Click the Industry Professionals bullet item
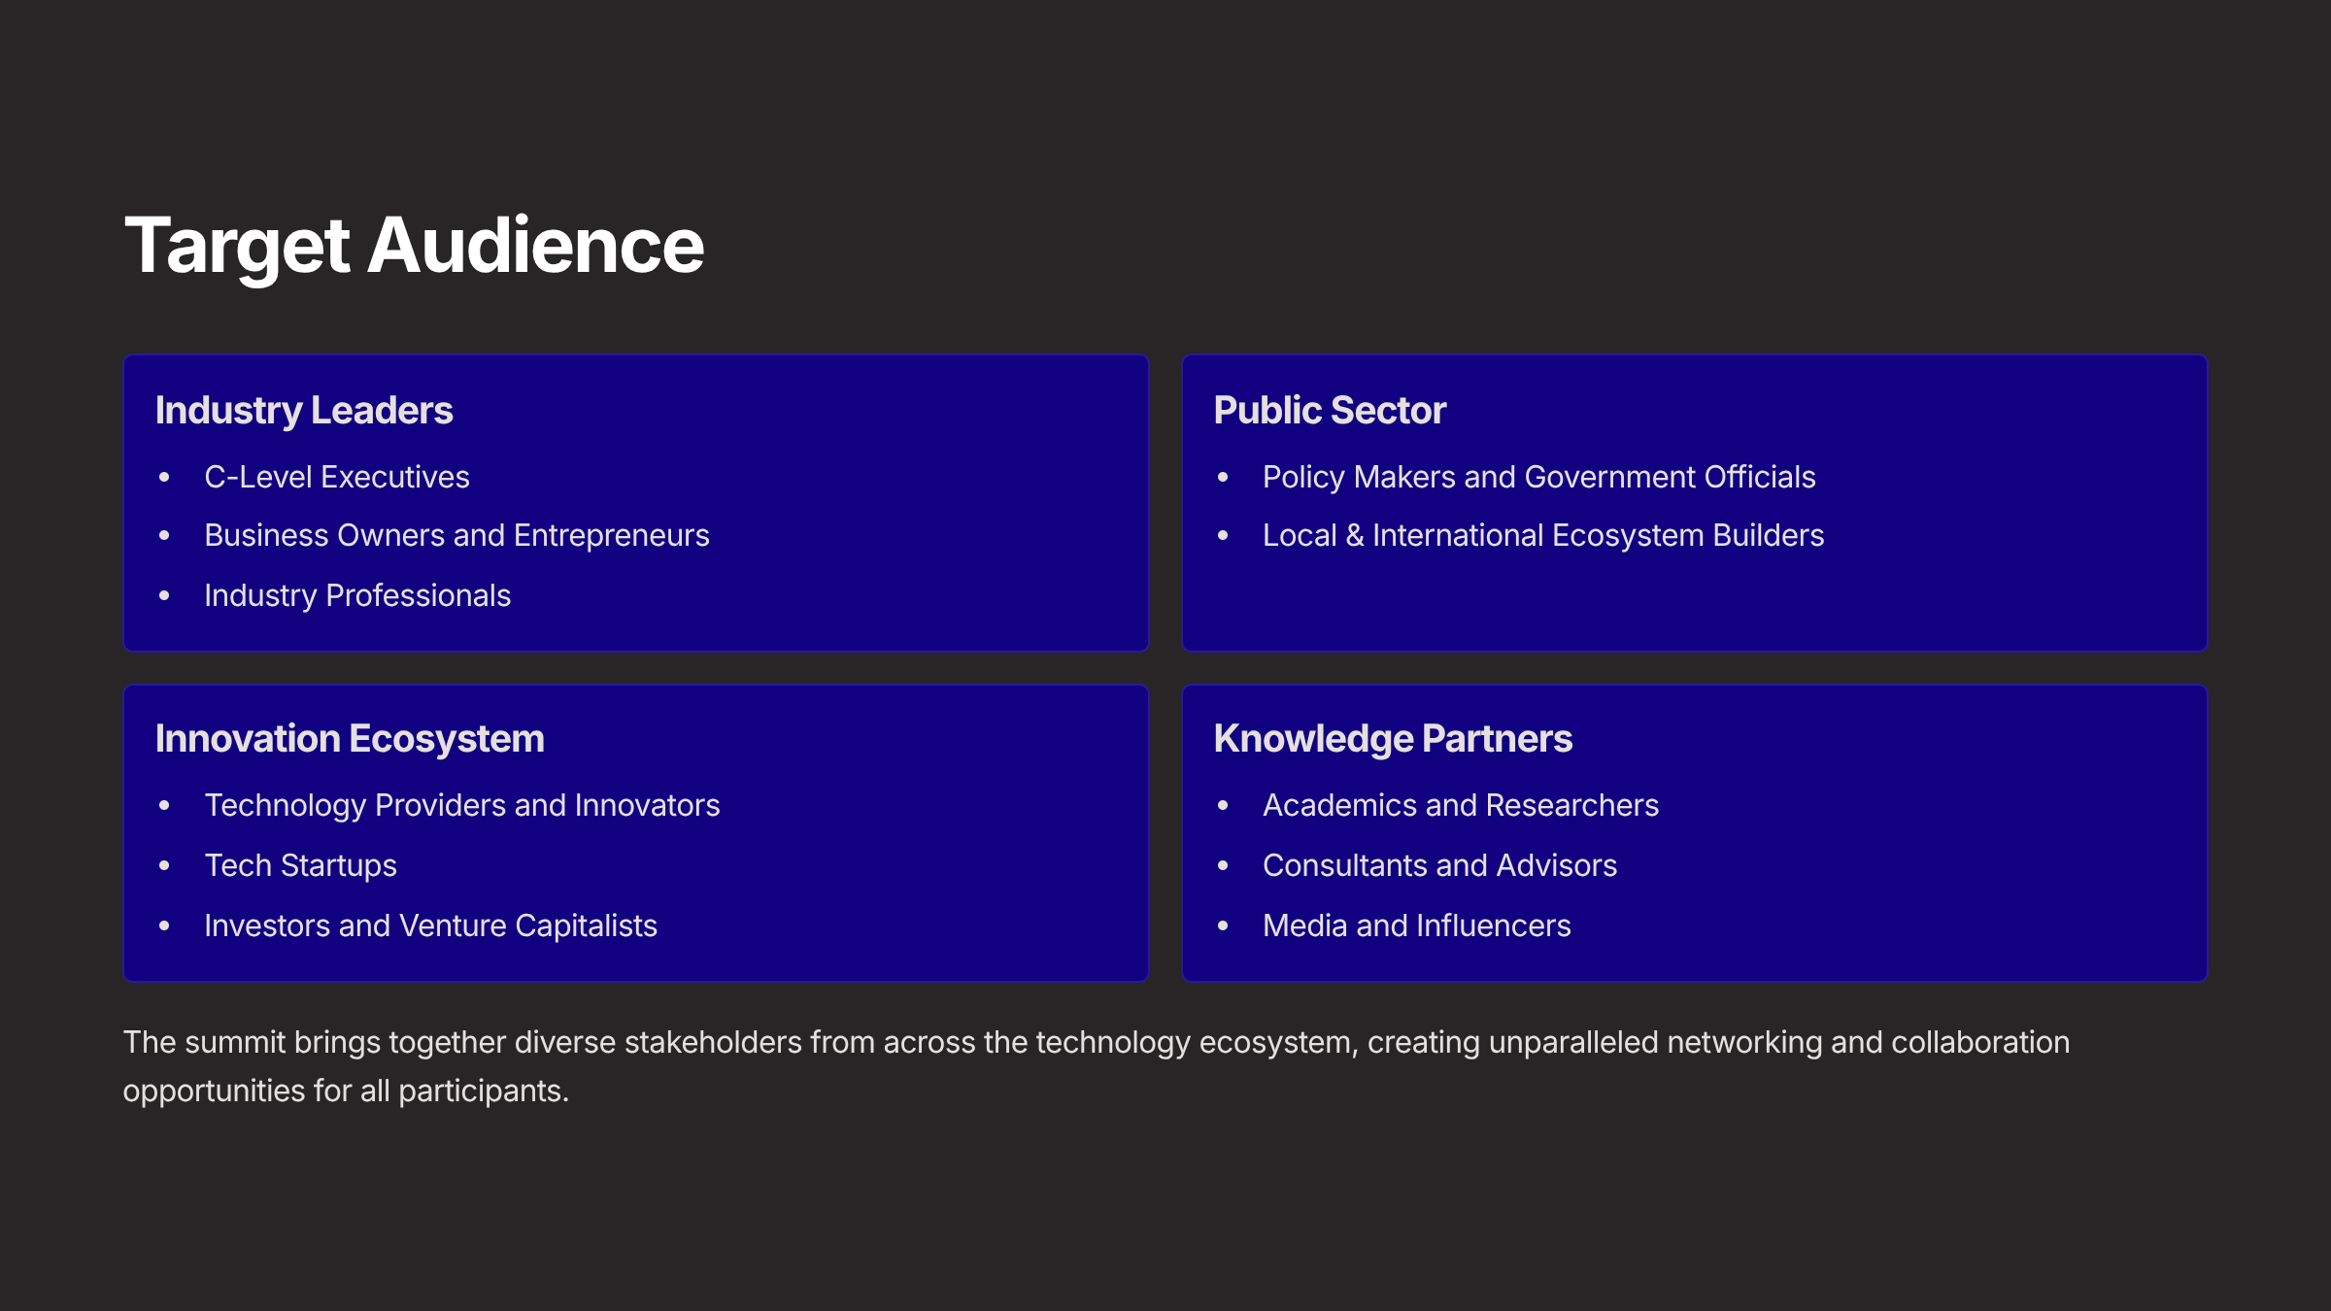Viewport: 2331px width, 1311px height. [357, 595]
